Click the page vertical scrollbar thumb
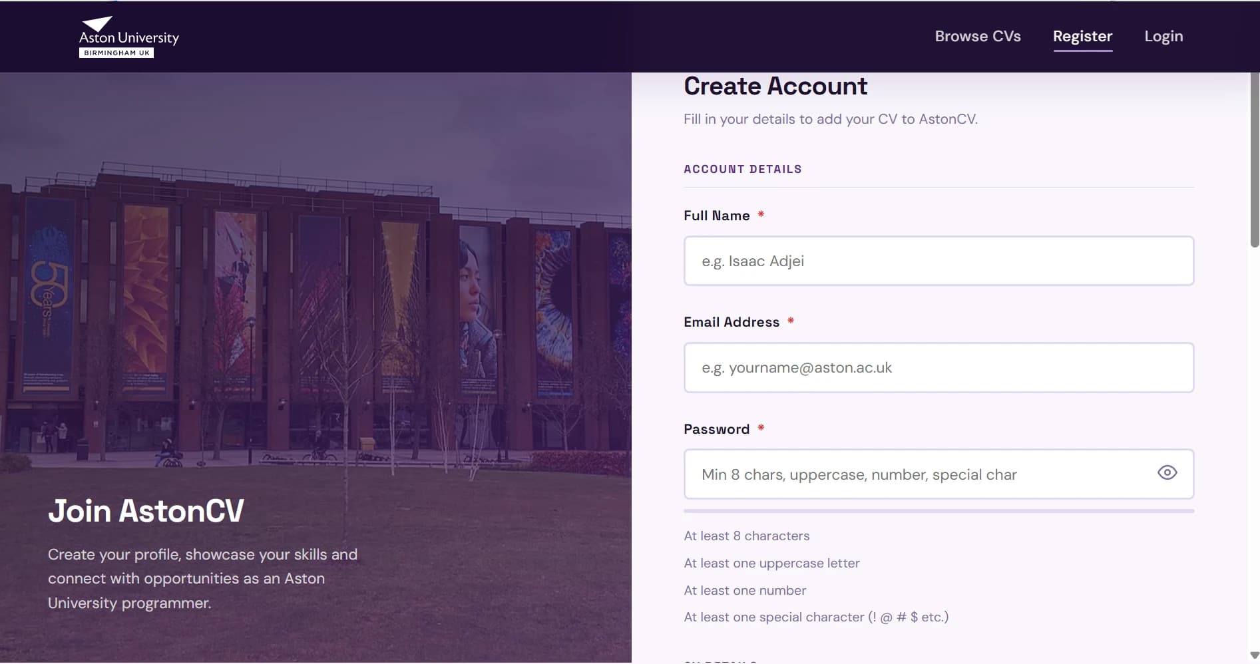The height and width of the screenshot is (664, 1260). pyautogui.click(x=1255, y=160)
